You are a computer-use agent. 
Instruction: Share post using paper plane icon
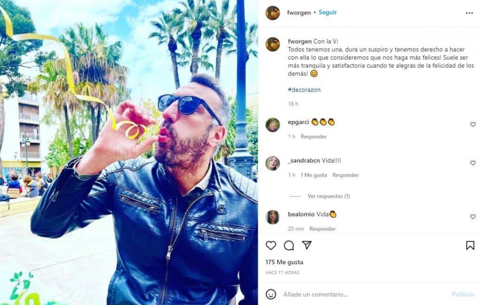coord(307,245)
